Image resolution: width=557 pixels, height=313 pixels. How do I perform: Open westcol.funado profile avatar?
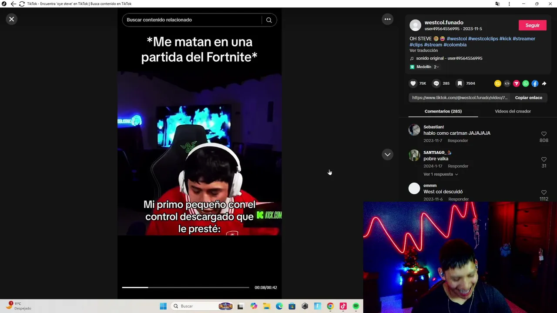416,25
